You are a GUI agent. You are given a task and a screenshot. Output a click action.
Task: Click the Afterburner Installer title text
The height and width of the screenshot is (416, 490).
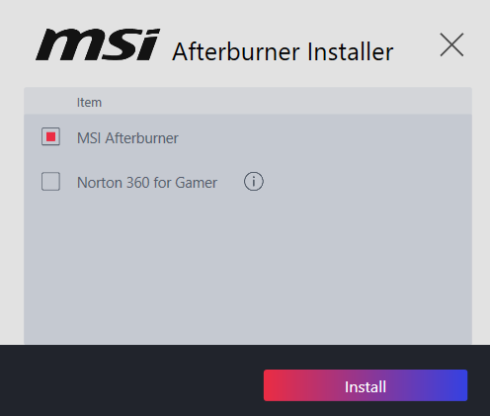pos(283,52)
